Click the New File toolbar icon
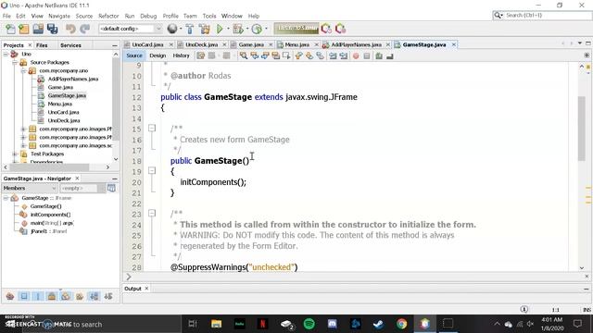The width and height of the screenshot is (593, 333). click(x=10, y=29)
